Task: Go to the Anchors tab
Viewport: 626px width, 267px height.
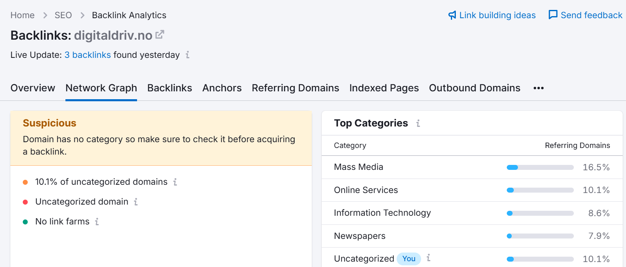Action: 222,88
